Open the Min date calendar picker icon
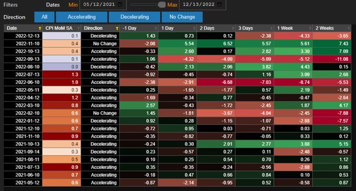356x191 pixels. (121, 5)
